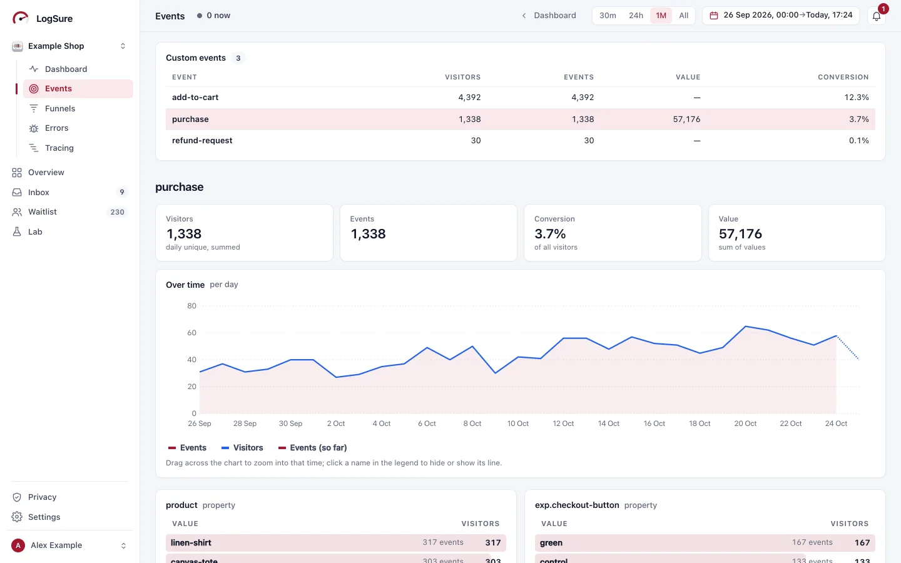Click the Privacy shield icon

[x=17, y=497]
